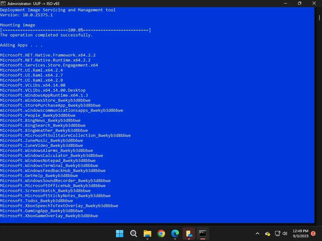The image size is (322, 241).
Task: Click 'Microsoft.ZuneVideo_8wekyb3d8bbwe' line
Action: pos(42,146)
